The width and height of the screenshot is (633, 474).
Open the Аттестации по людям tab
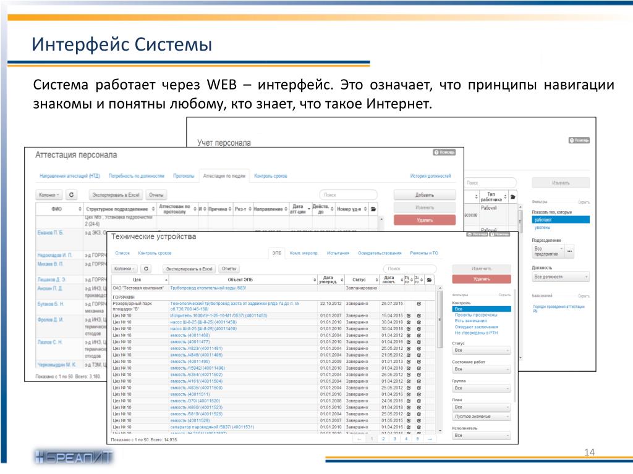[224, 176]
